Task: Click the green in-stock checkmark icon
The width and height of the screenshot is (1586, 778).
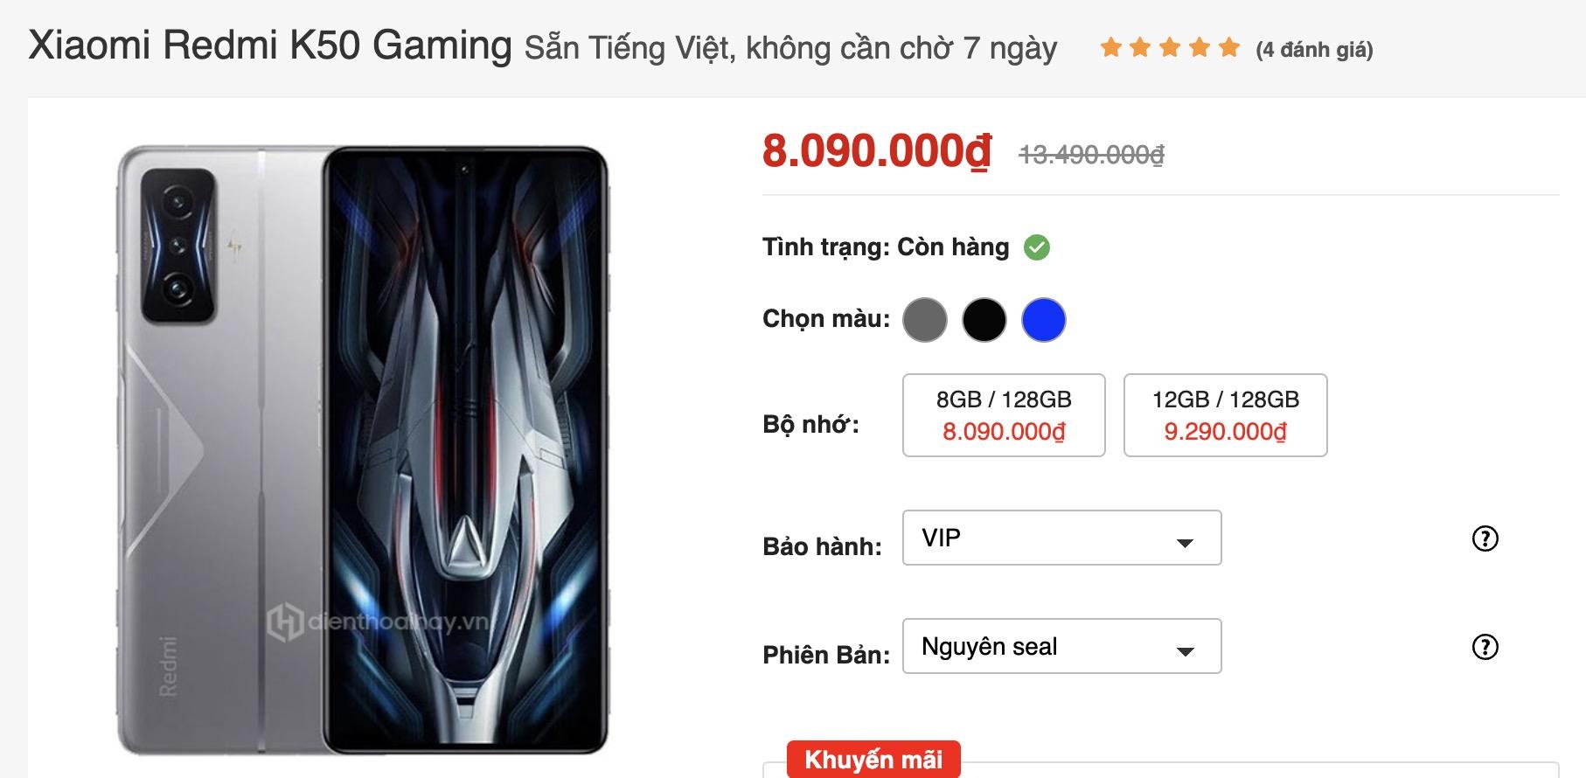Action: point(1037,247)
